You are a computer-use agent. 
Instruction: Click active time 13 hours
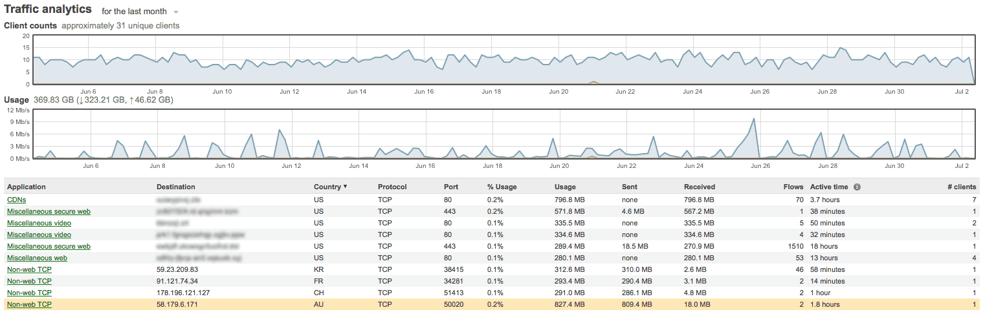tap(824, 258)
